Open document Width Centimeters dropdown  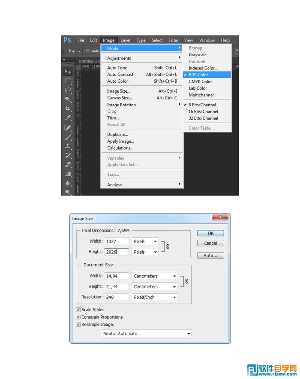click(x=154, y=276)
